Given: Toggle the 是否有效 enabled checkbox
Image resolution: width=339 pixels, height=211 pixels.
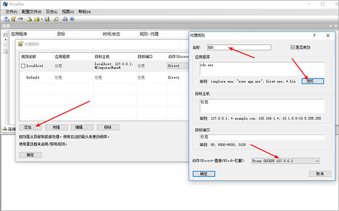Looking at the screenshot, I should 293,47.
